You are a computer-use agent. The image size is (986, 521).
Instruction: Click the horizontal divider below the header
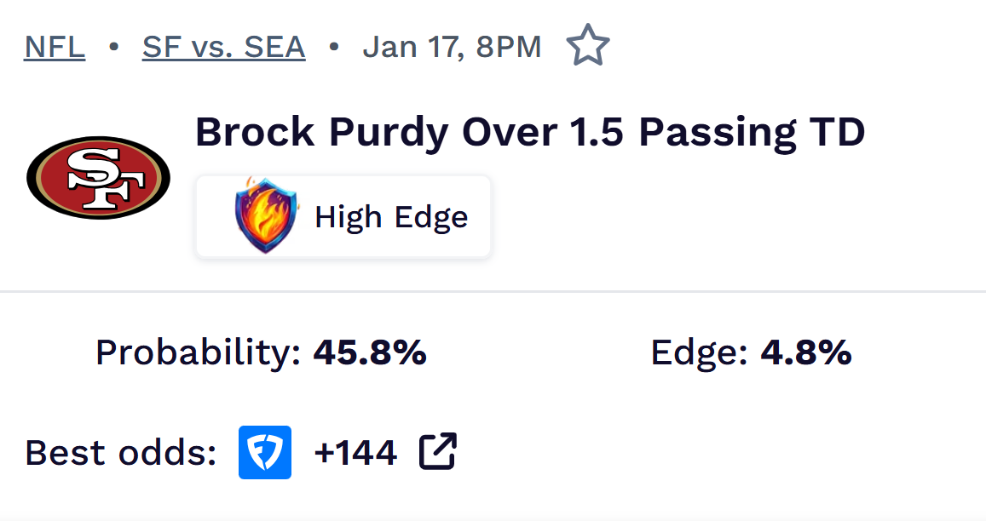[x=493, y=291]
